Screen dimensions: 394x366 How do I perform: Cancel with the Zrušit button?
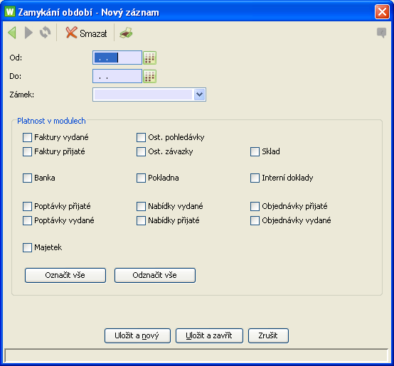point(268,336)
